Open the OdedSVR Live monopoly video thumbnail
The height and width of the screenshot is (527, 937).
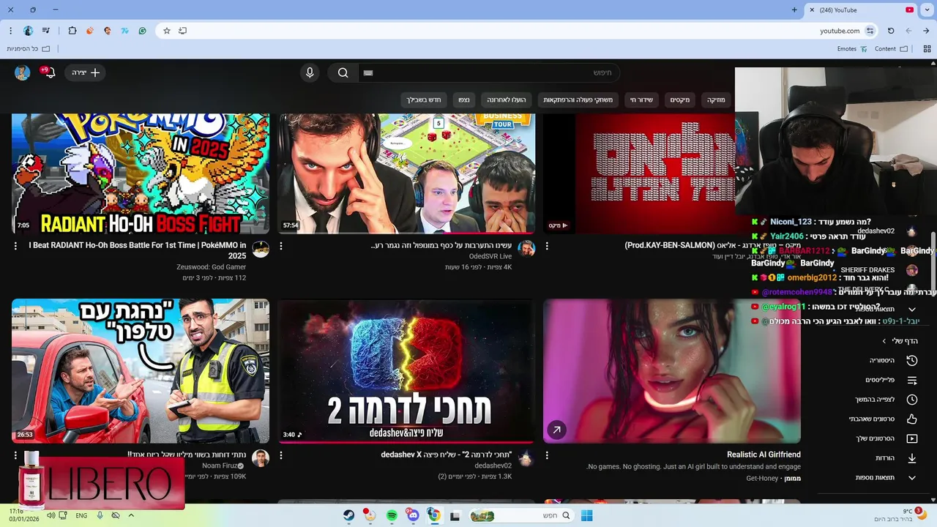pyautogui.click(x=406, y=173)
